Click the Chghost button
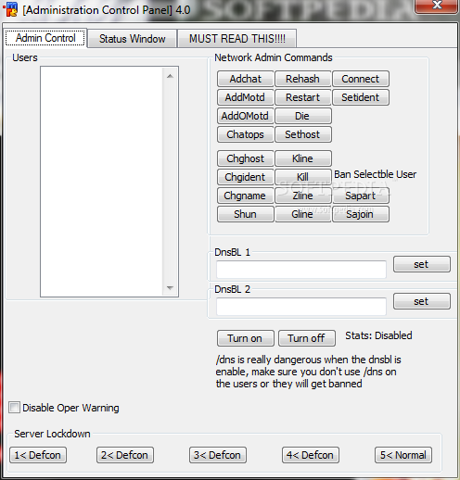The image size is (460, 480). pos(246,158)
